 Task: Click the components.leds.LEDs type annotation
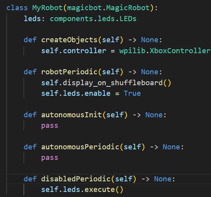pos(93,19)
